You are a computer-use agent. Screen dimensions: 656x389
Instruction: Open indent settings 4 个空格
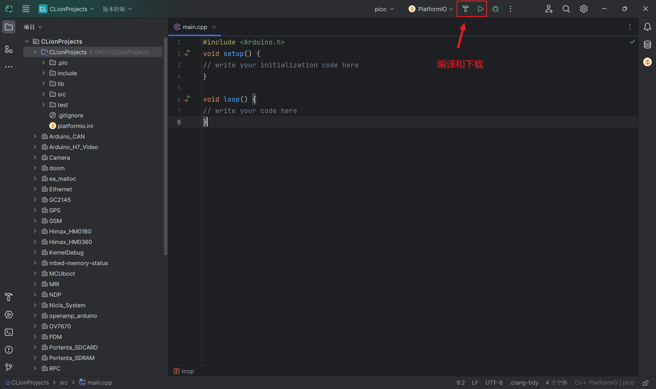click(556, 383)
